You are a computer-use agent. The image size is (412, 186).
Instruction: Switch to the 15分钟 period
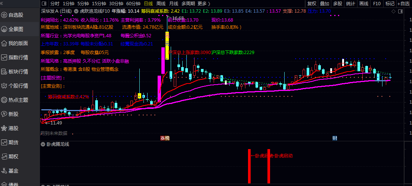99,4
